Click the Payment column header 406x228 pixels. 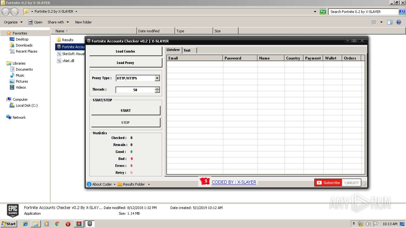coord(313,58)
